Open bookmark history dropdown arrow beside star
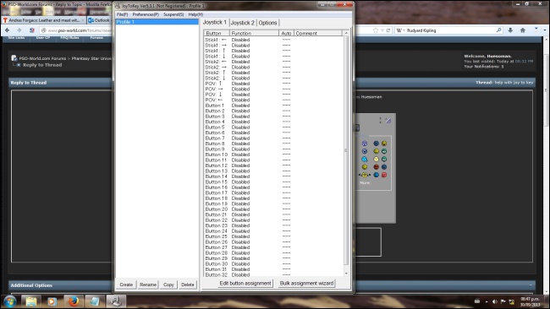This screenshot has height=309, width=550. (382, 30)
